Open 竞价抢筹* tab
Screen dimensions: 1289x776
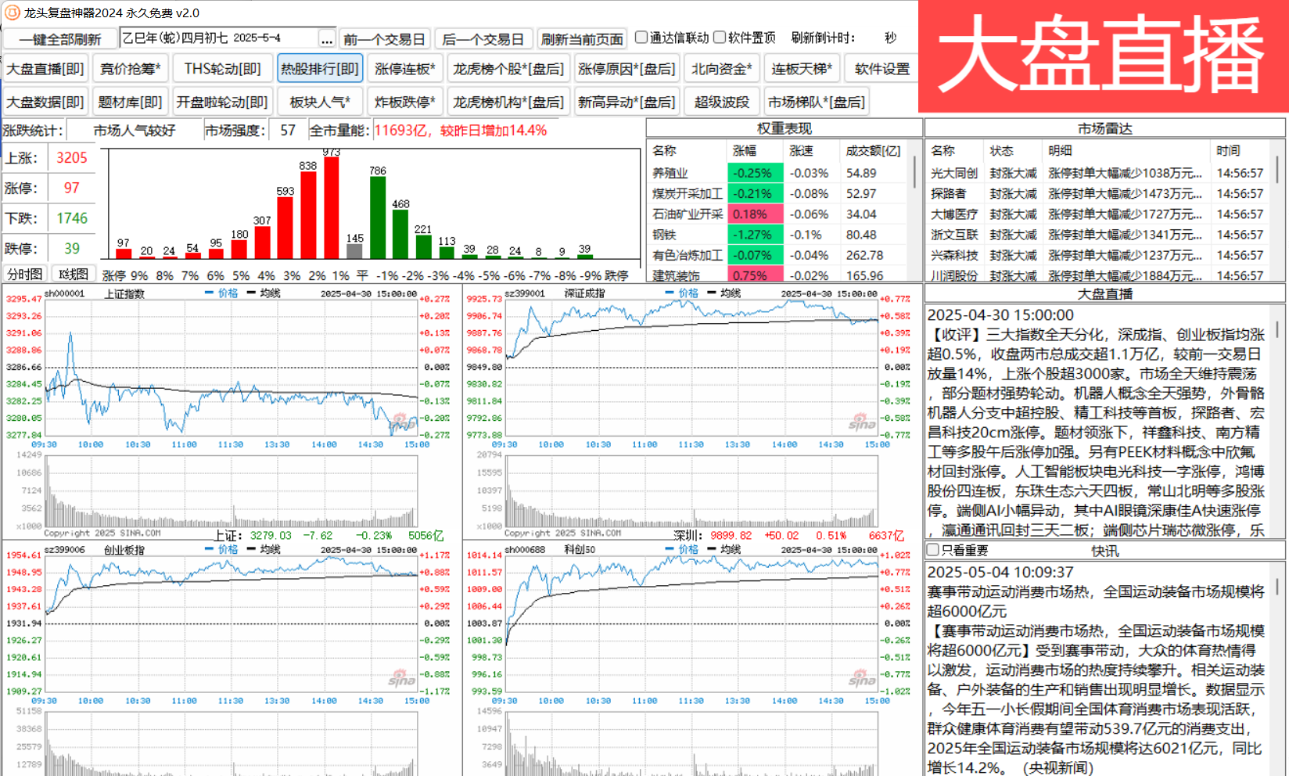coord(130,69)
